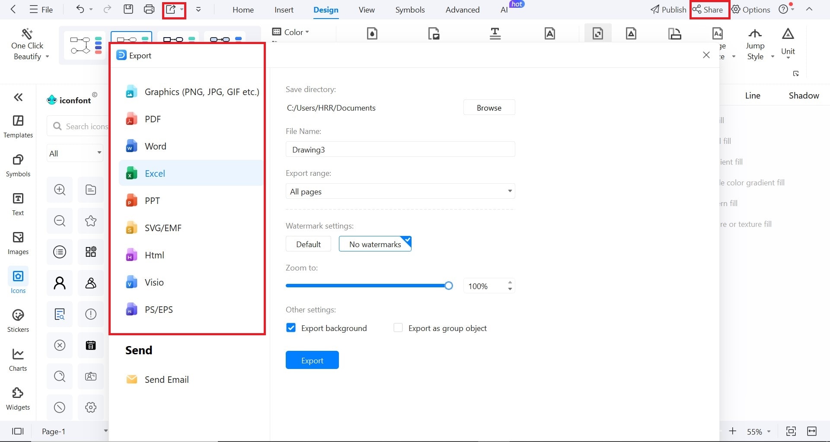The width and height of the screenshot is (830, 442).
Task: Click Send Email
Action: 157,379
